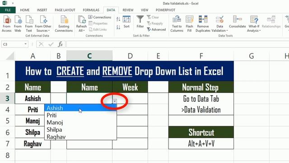Switch to the HOME tab
This screenshot has width=289, height=163.
pyautogui.click(x=25, y=10)
